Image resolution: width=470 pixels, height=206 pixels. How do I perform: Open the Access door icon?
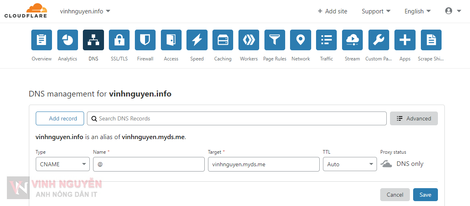(x=171, y=40)
